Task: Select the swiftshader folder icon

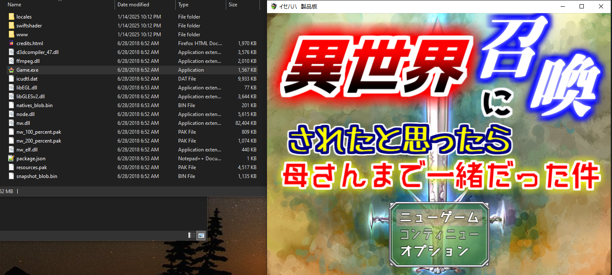Action: (11, 26)
